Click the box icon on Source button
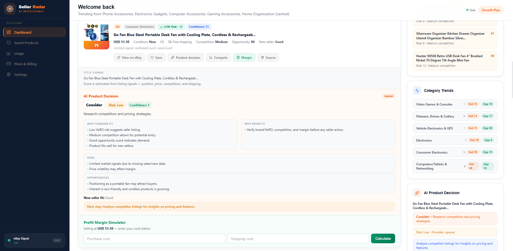The height and width of the screenshot is (251, 513). click(x=263, y=58)
